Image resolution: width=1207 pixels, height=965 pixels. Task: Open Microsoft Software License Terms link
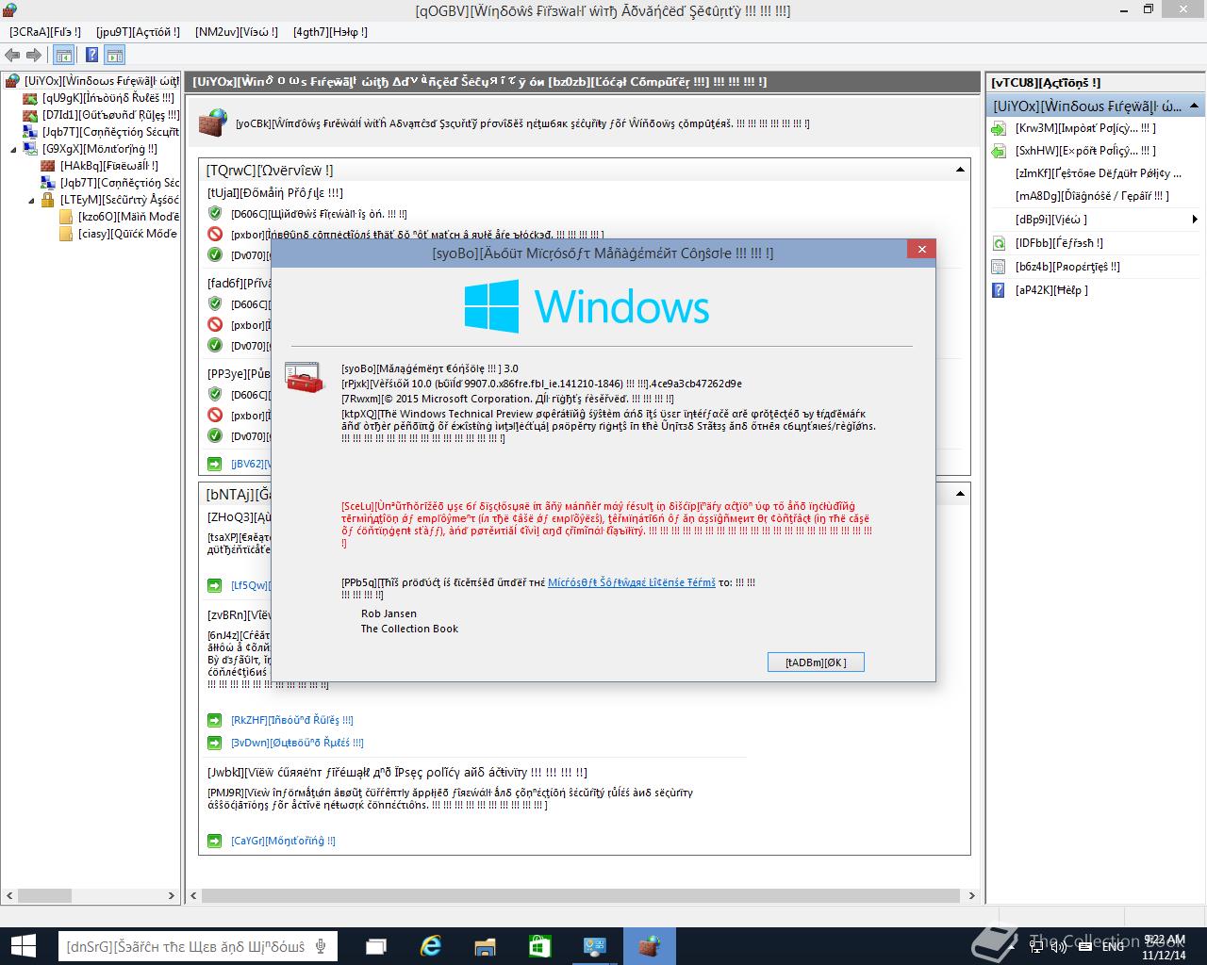tap(632, 582)
